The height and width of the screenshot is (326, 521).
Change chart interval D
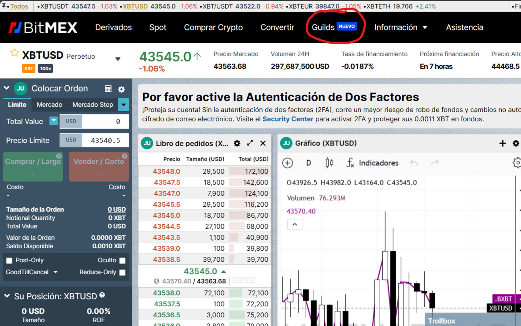pyautogui.click(x=308, y=163)
